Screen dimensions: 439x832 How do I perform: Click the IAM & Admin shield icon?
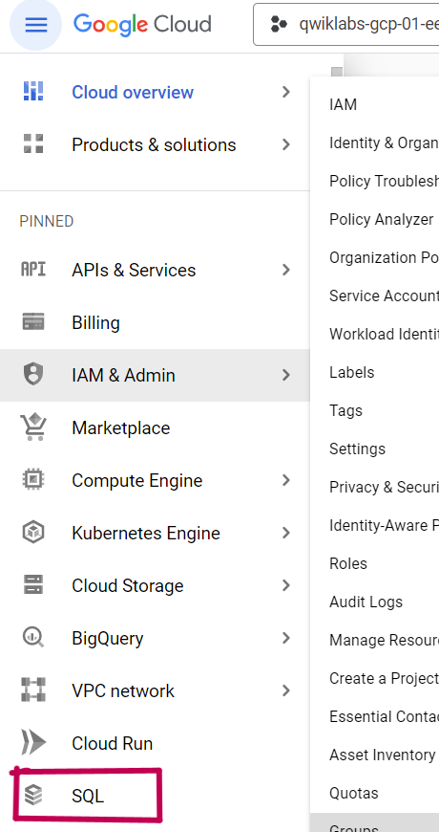click(33, 375)
